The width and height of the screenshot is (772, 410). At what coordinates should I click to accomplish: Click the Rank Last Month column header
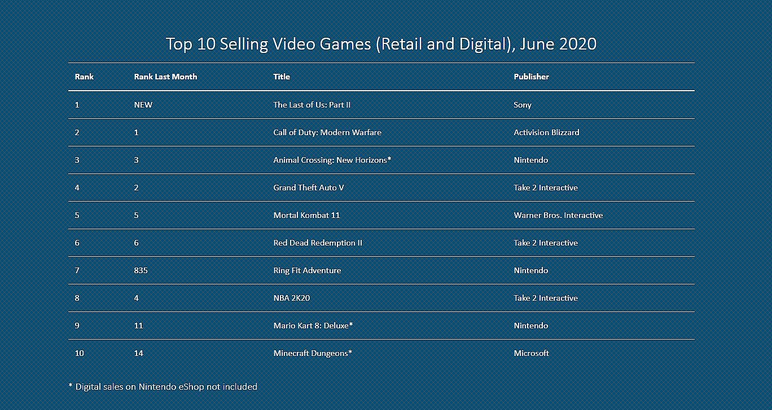tap(165, 77)
